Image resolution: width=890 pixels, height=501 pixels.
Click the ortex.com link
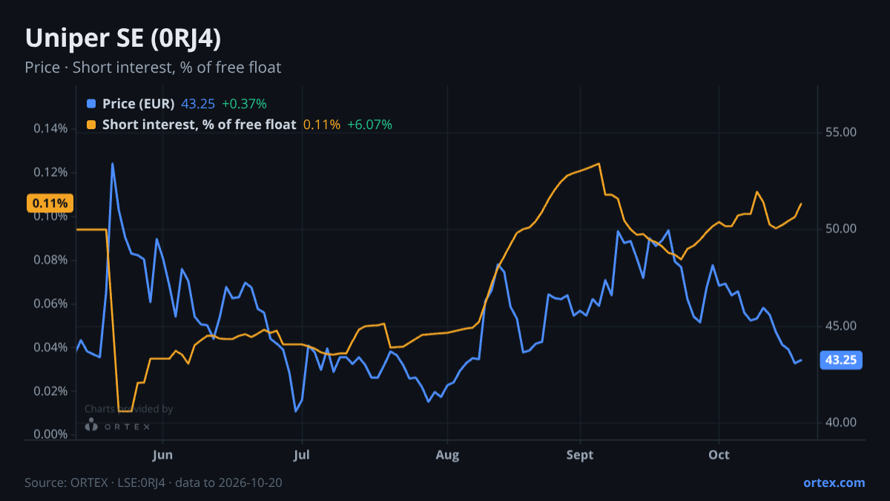pos(834,482)
